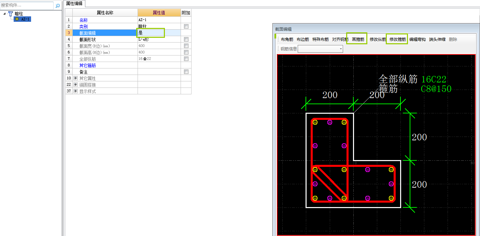Click the search magnifier icon
This screenshot has width=480, height=236.
[x=58, y=5]
